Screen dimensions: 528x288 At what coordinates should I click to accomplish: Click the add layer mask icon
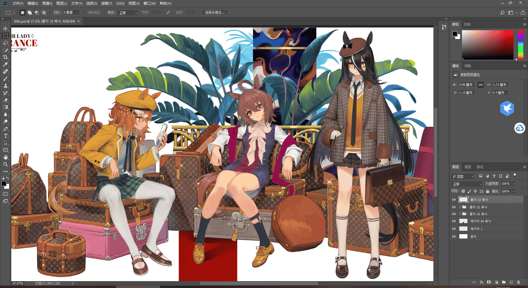pyautogui.click(x=489, y=282)
